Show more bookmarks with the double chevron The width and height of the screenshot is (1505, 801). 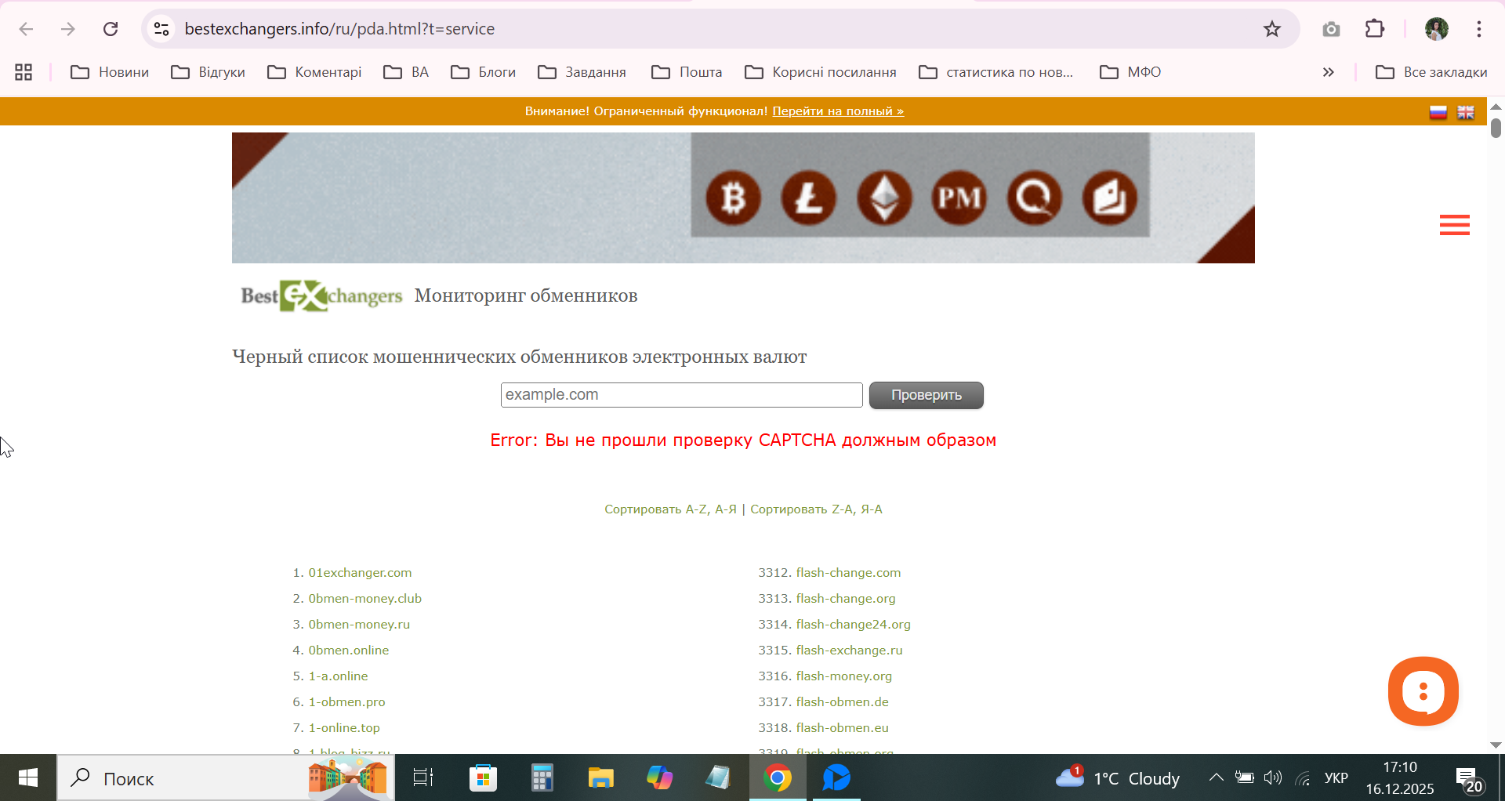[1328, 72]
